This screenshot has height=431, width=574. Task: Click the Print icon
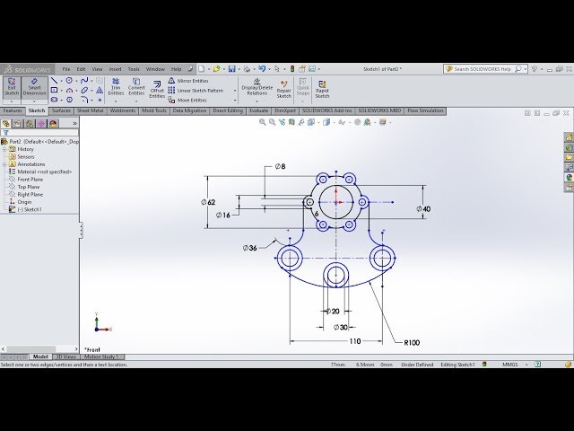coord(248,69)
